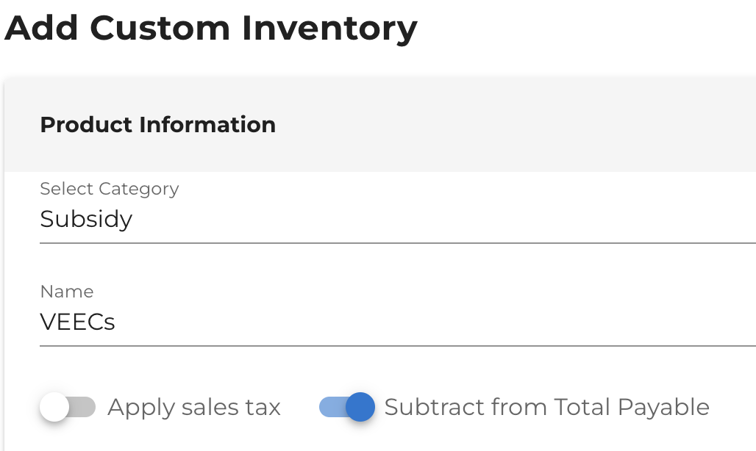Click the underline beneath Subsidy
Image resolution: width=756 pixels, height=451 pixels.
click(x=397, y=242)
